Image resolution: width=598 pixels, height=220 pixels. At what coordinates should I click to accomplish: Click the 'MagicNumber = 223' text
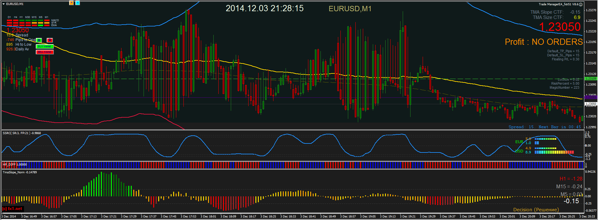pyautogui.click(x=564, y=87)
